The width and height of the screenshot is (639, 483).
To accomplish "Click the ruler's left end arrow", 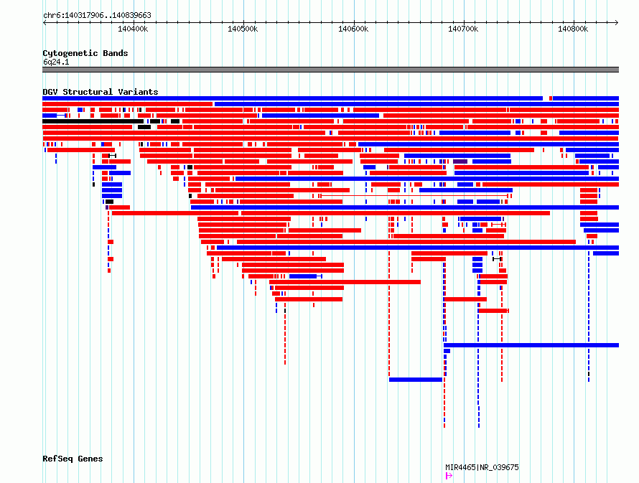I will (45, 23).
